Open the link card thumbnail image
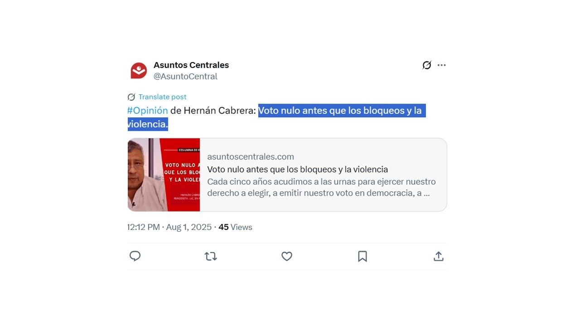Viewport: 580px width, 326px height. tap(164, 175)
